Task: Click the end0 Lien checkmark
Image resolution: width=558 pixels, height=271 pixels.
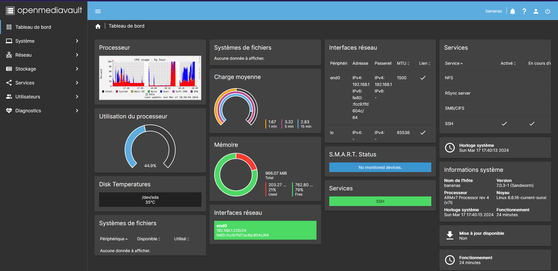Action: click(423, 77)
